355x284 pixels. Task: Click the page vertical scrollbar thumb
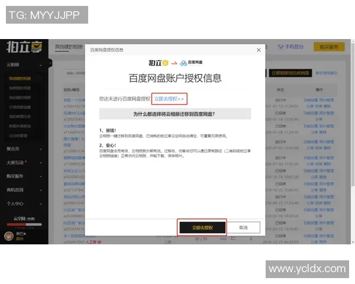(x=353, y=114)
